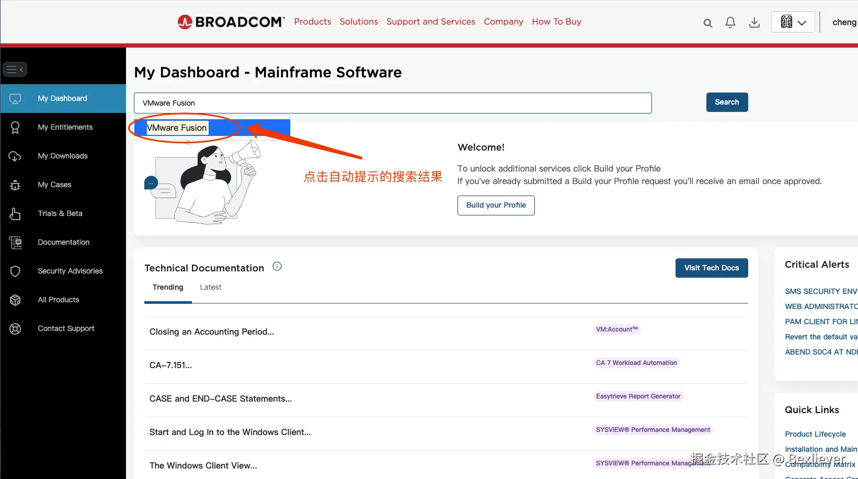This screenshot has width=858, height=479.
Task: Open Contact Support from the sidebar
Action: (66, 328)
